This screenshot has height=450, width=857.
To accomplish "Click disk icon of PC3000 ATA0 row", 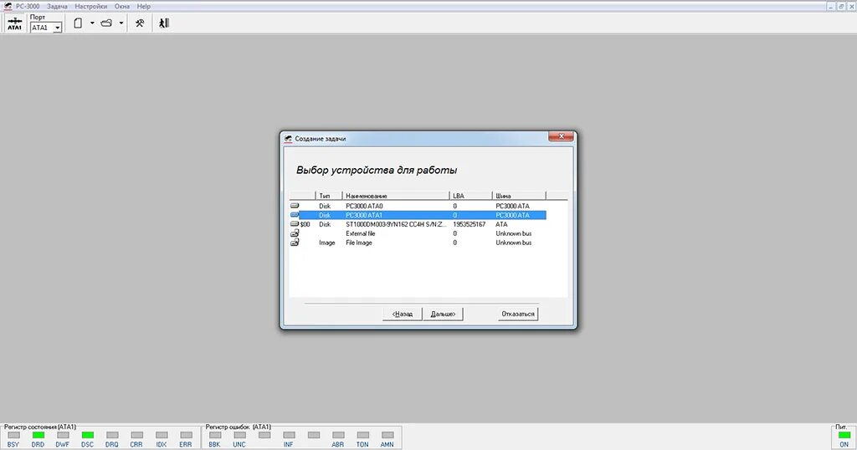I will (295, 206).
